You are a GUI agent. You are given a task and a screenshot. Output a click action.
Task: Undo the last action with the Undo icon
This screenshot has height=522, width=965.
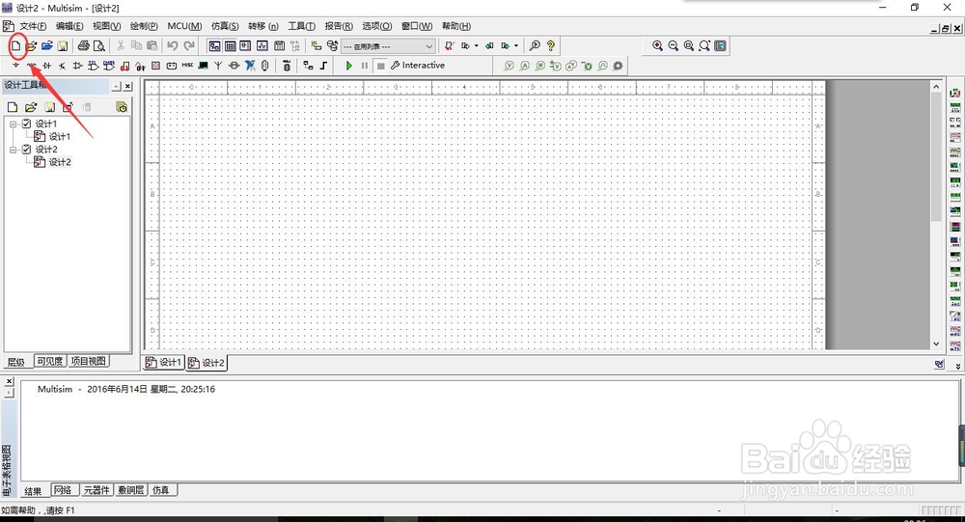click(x=173, y=45)
